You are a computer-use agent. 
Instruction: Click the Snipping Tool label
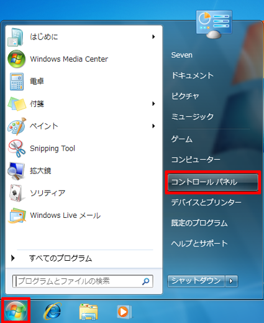coord(52,149)
